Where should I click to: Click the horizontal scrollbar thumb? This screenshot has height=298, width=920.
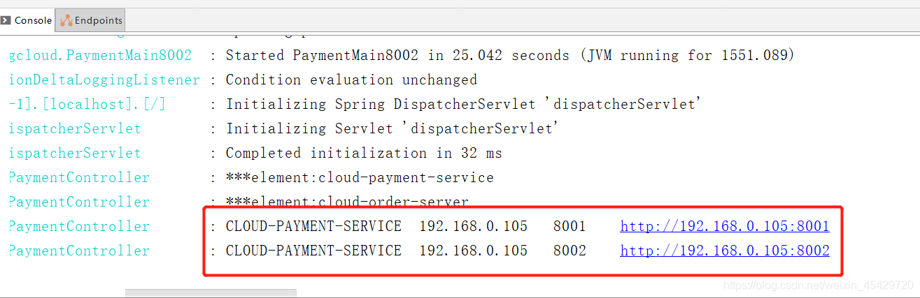(x=211, y=294)
